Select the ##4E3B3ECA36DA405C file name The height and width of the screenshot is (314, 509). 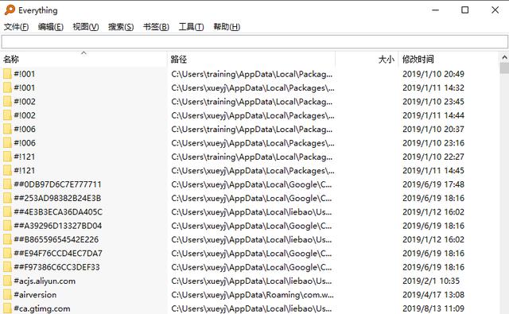[58, 211]
